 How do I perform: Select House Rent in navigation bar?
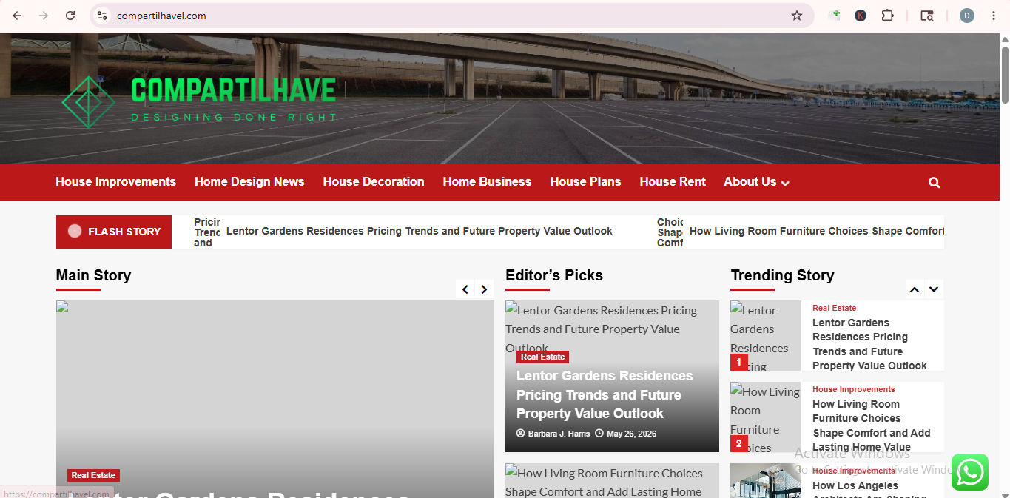pyautogui.click(x=673, y=182)
